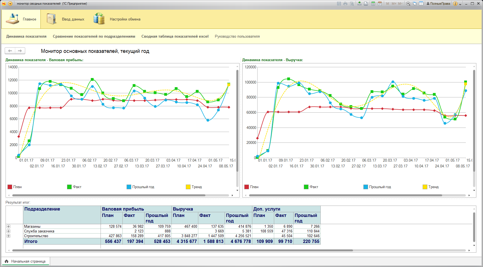The height and width of the screenshot is (267, 483).
Task: Open the 1C main menu dropdown arrow
Action: [10, 4]
